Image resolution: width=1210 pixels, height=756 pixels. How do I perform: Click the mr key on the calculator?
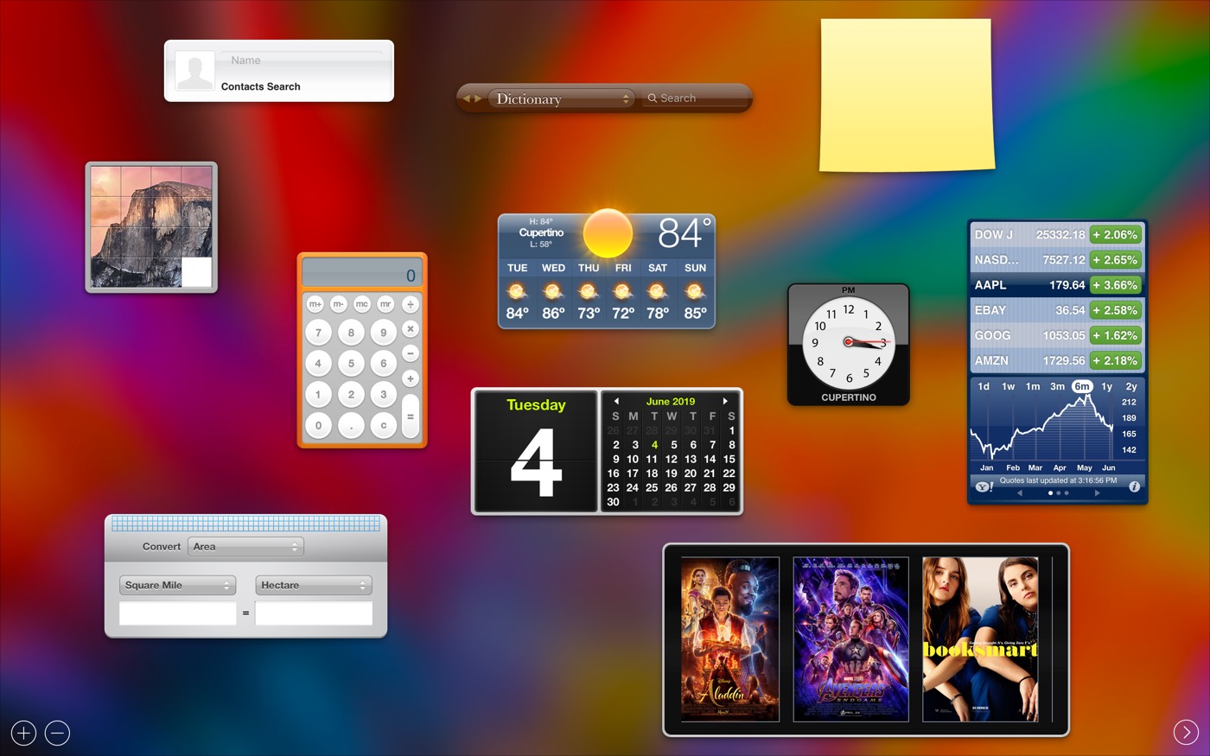[385, 304]
